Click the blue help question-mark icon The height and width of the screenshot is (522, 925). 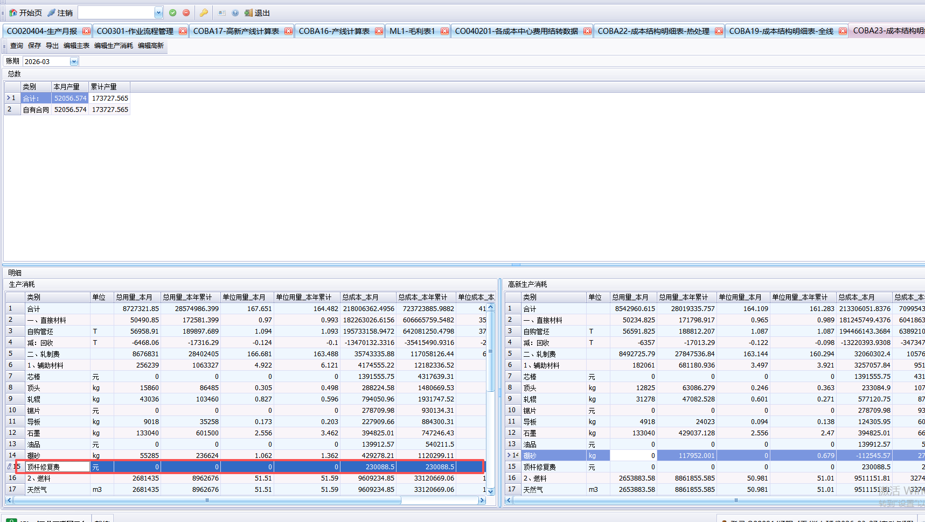235,13
